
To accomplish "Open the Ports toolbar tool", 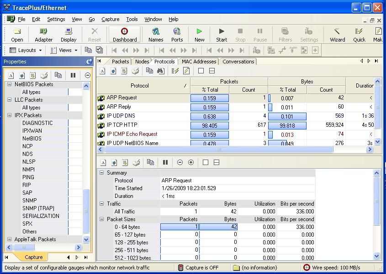I will pos(177,35).
